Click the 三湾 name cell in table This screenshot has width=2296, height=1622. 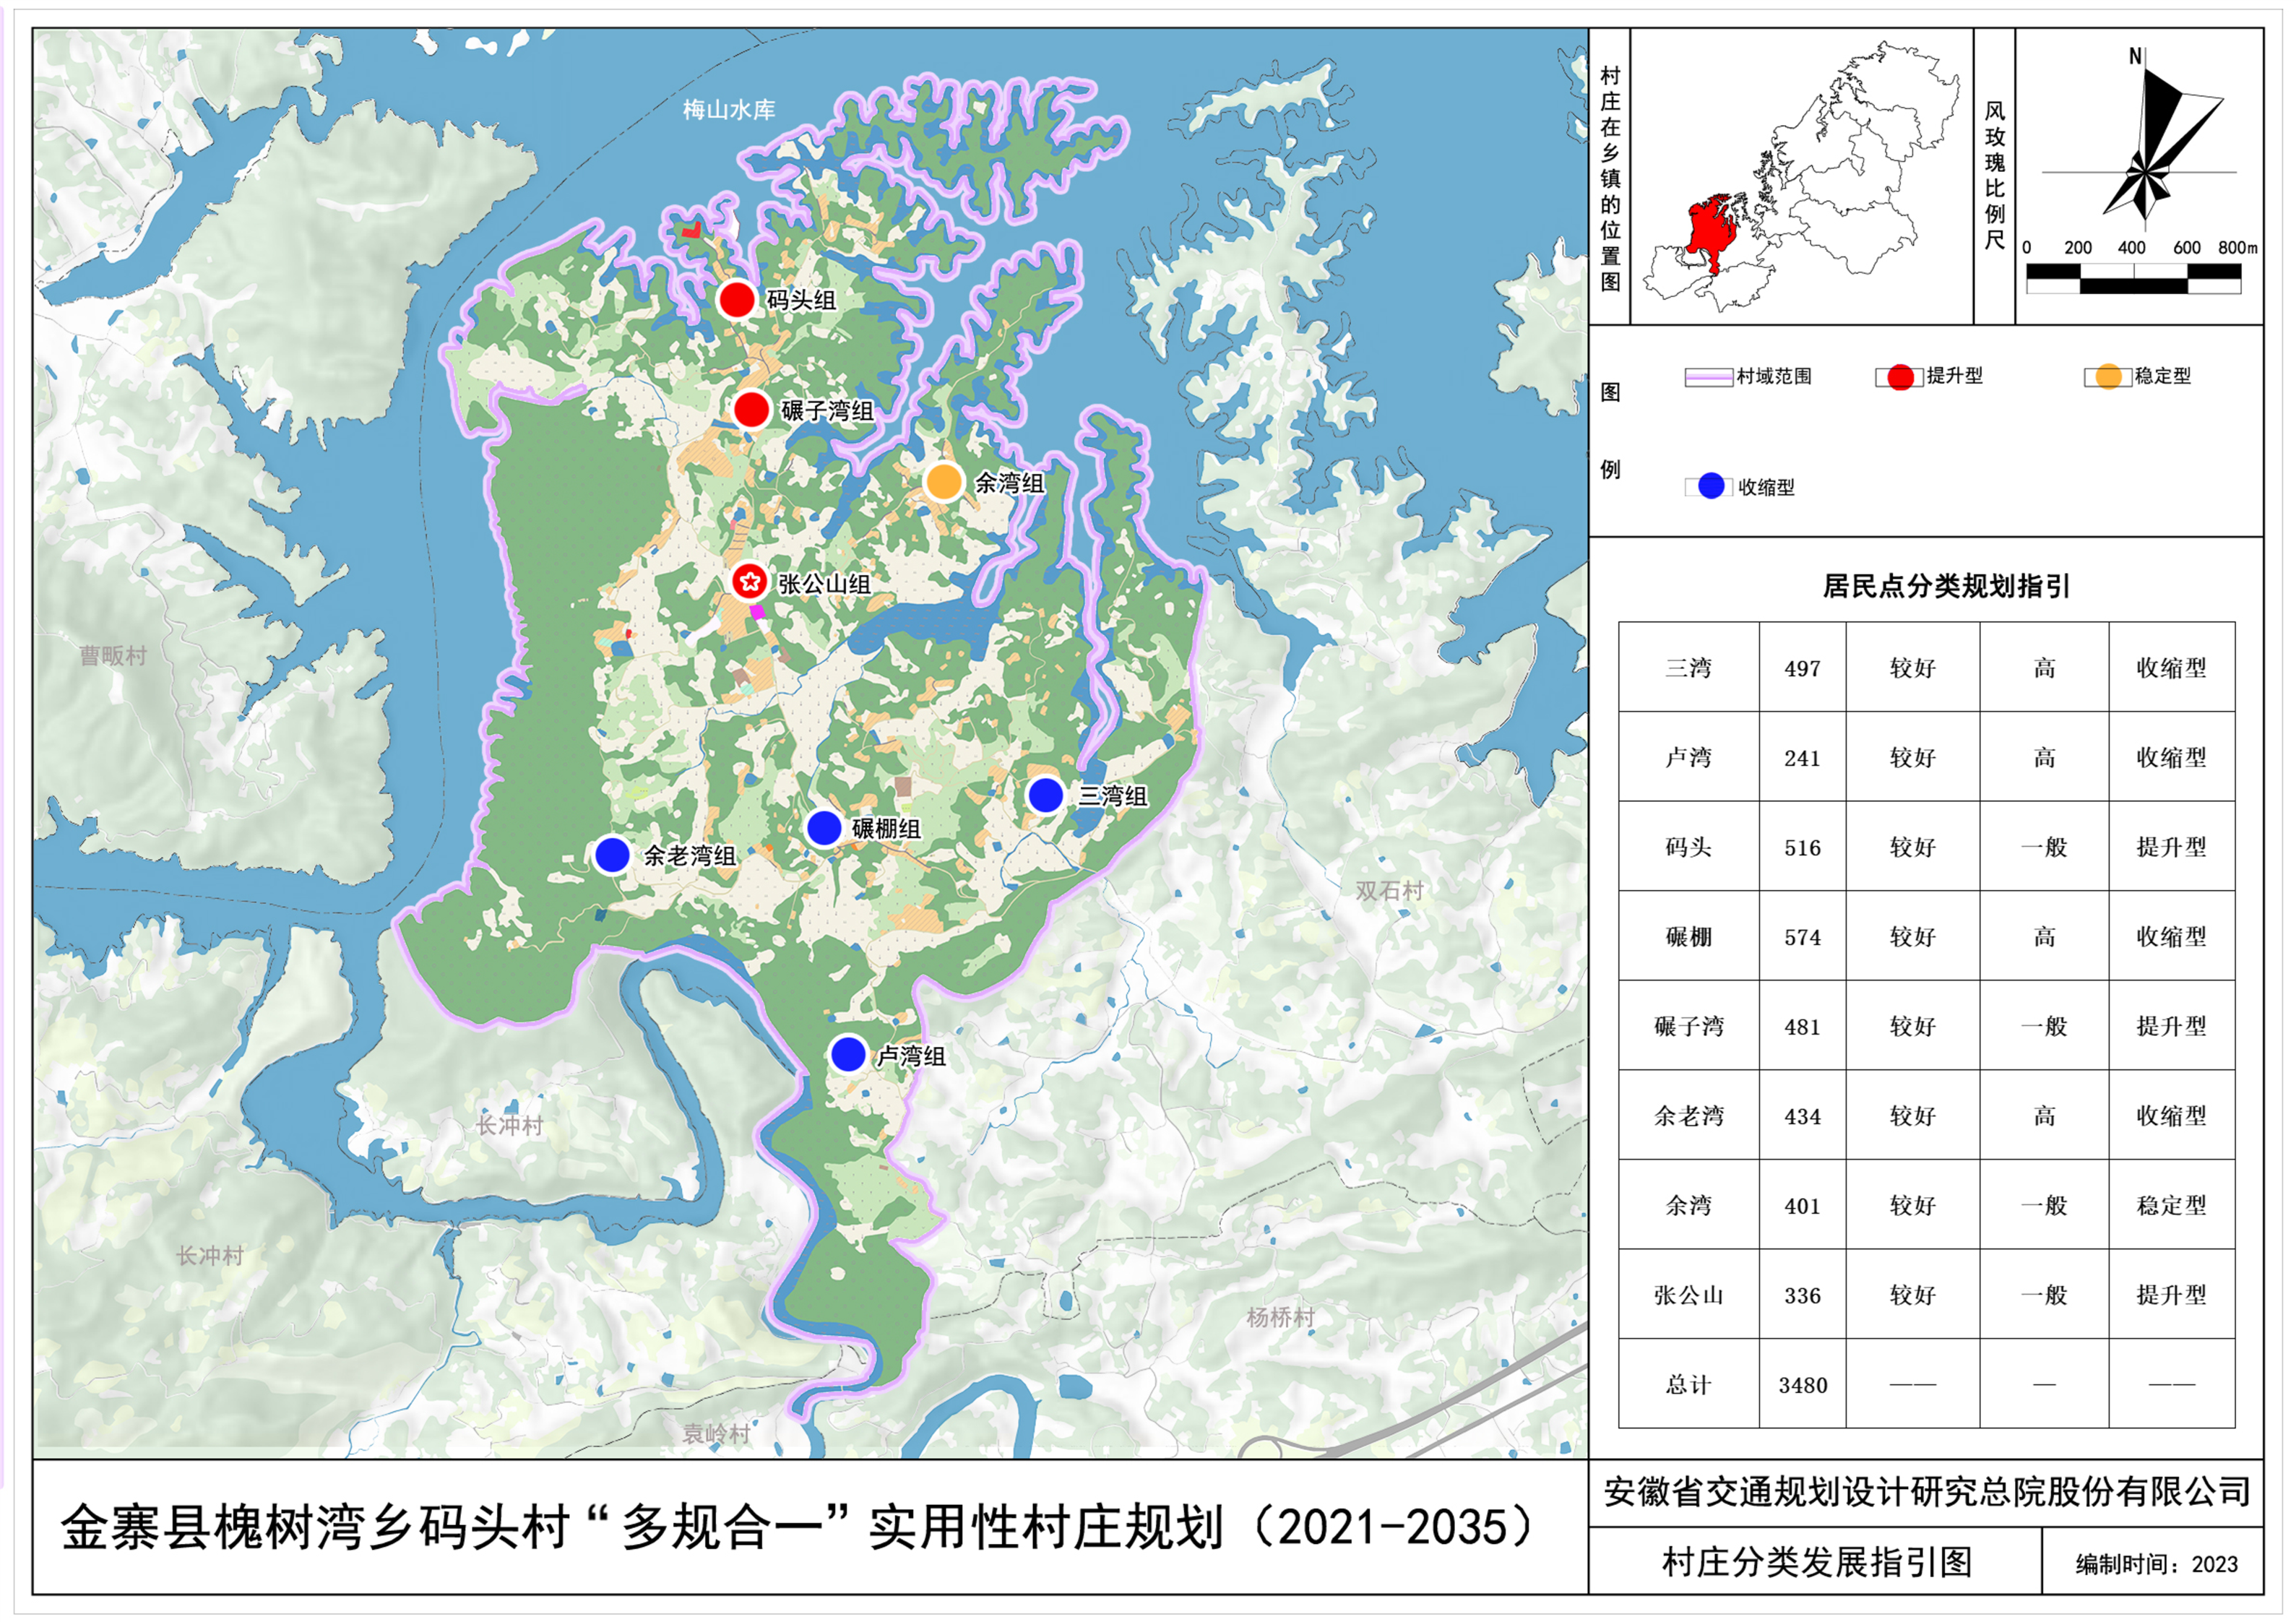[1688, 667]
